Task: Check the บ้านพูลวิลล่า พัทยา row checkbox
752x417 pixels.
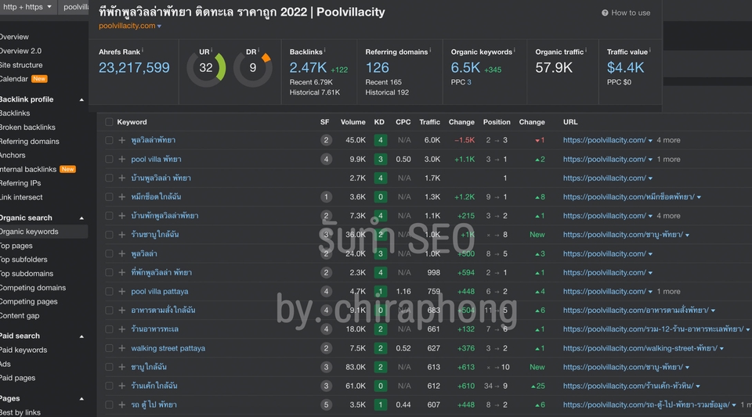Action: tap(109, 178)
